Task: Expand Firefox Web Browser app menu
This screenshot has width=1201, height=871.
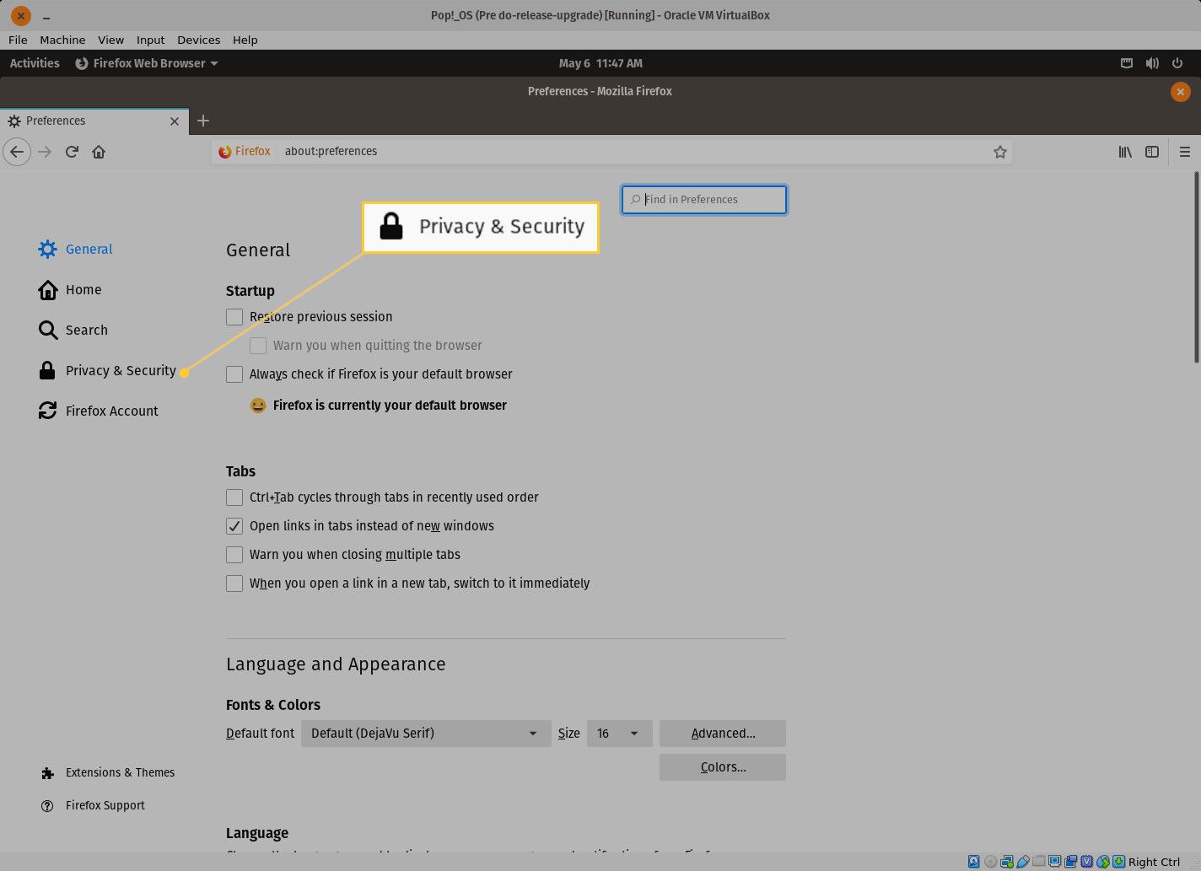Action: pyautogui.click(x=147, y=63)
